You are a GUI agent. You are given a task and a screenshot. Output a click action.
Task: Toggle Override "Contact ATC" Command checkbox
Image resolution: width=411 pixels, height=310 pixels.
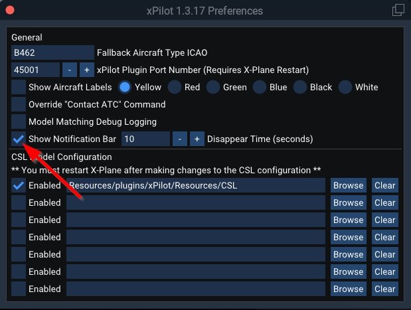pyautogui.click(x=19, y=104)
